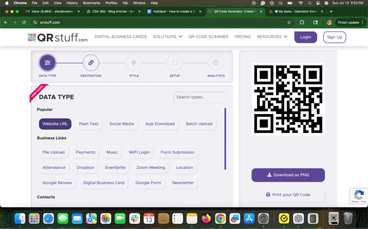The image size is (368, 229).
Task: Select the File Upload data type
Action: click(54, 152)
